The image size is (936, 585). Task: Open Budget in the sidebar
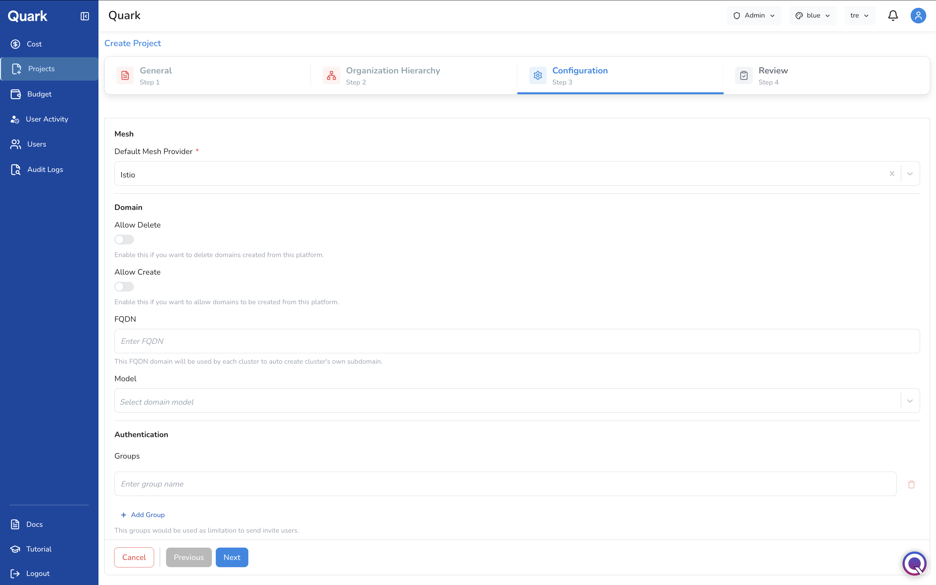[49, 94]
